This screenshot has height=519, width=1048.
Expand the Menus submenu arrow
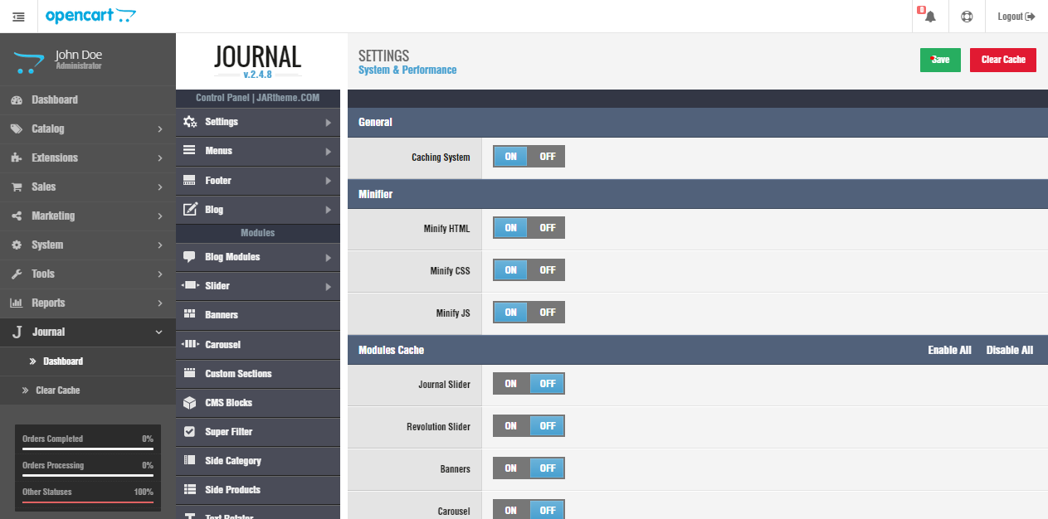coord(329,152)
